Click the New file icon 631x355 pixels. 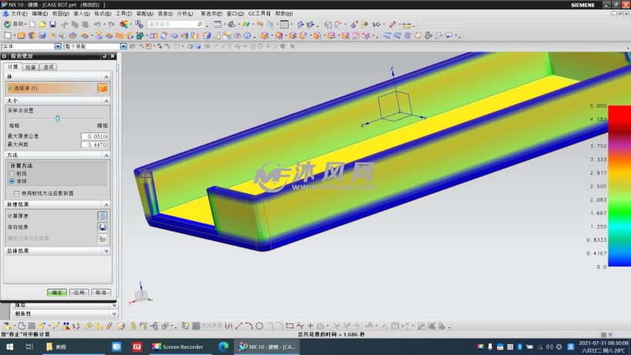32,25
